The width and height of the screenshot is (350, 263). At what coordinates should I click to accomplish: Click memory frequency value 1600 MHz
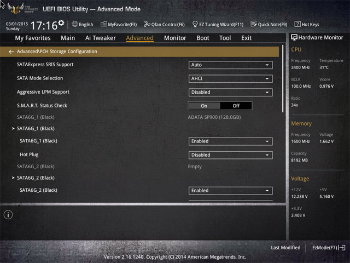pyautogui.click(x=300, y=141)
